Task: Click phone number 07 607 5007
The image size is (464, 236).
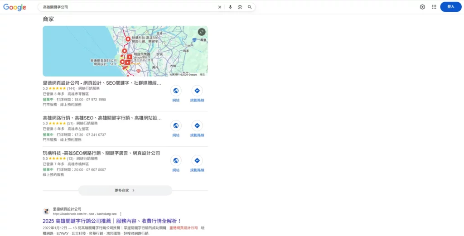Action: tap(96, 170)
